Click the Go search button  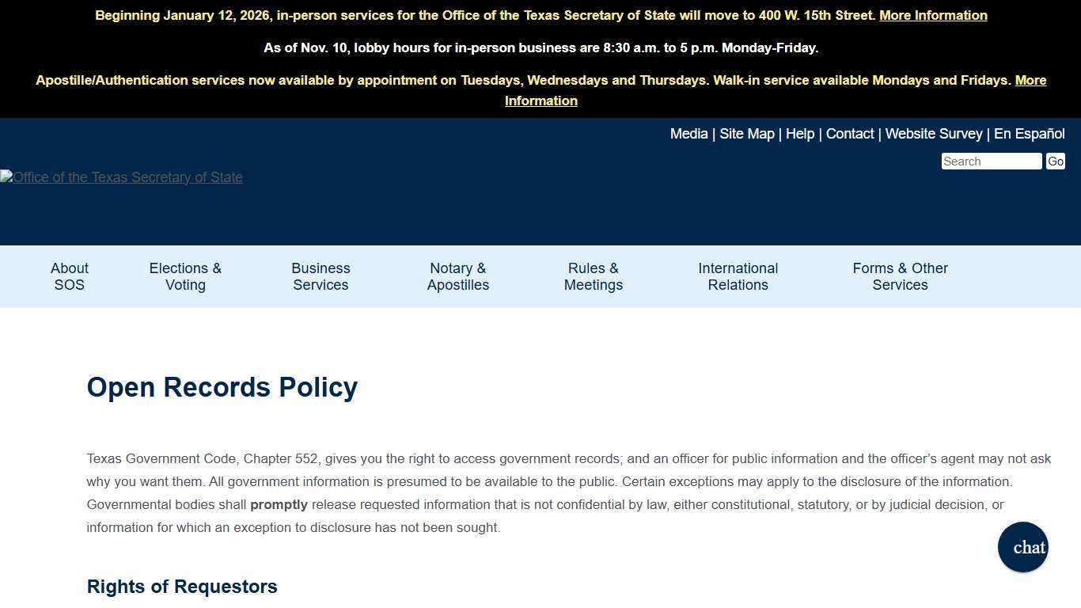click(1055, 161)
